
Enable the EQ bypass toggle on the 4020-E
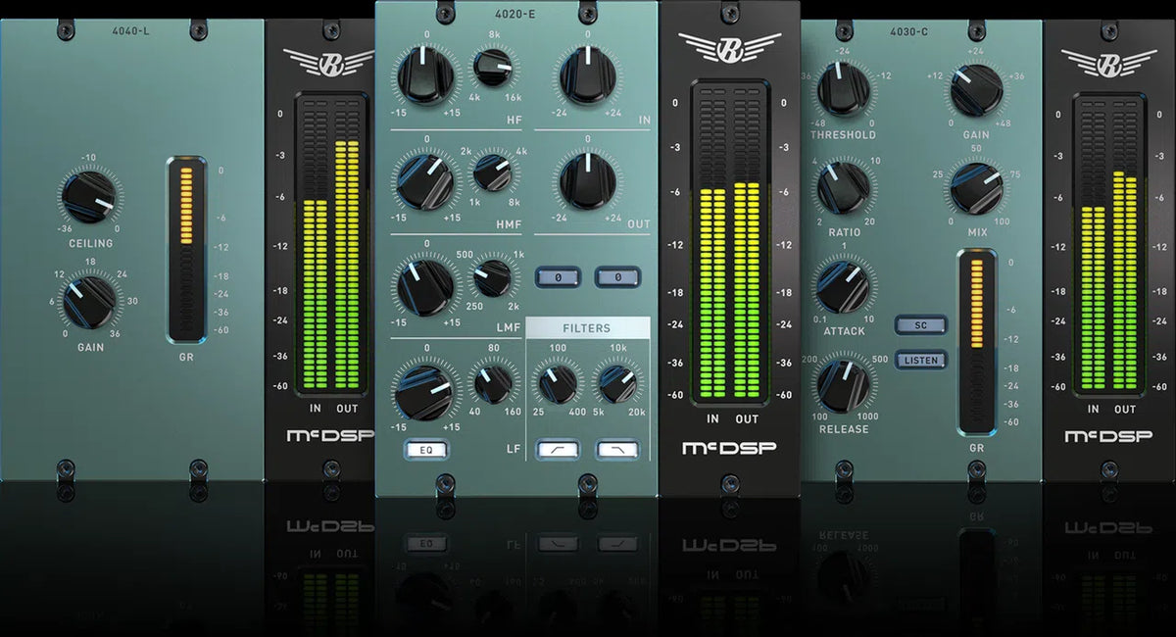tap(427, 450)
